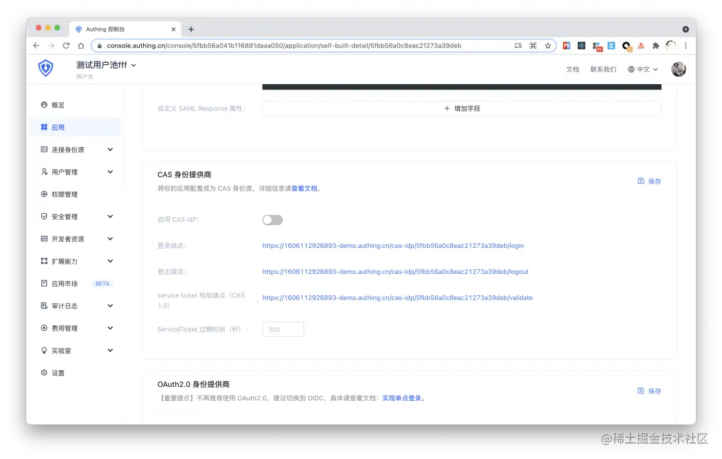The image size is (722, 459).
Task: Click the browser forward arrow
Action: coord(51,45)
